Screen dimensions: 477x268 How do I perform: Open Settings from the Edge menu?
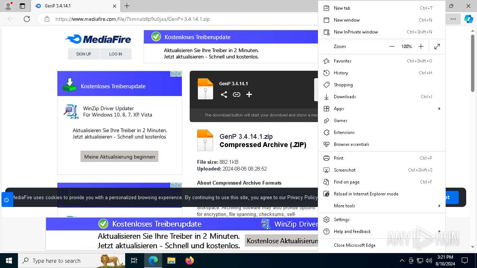(x=382, y=220)
